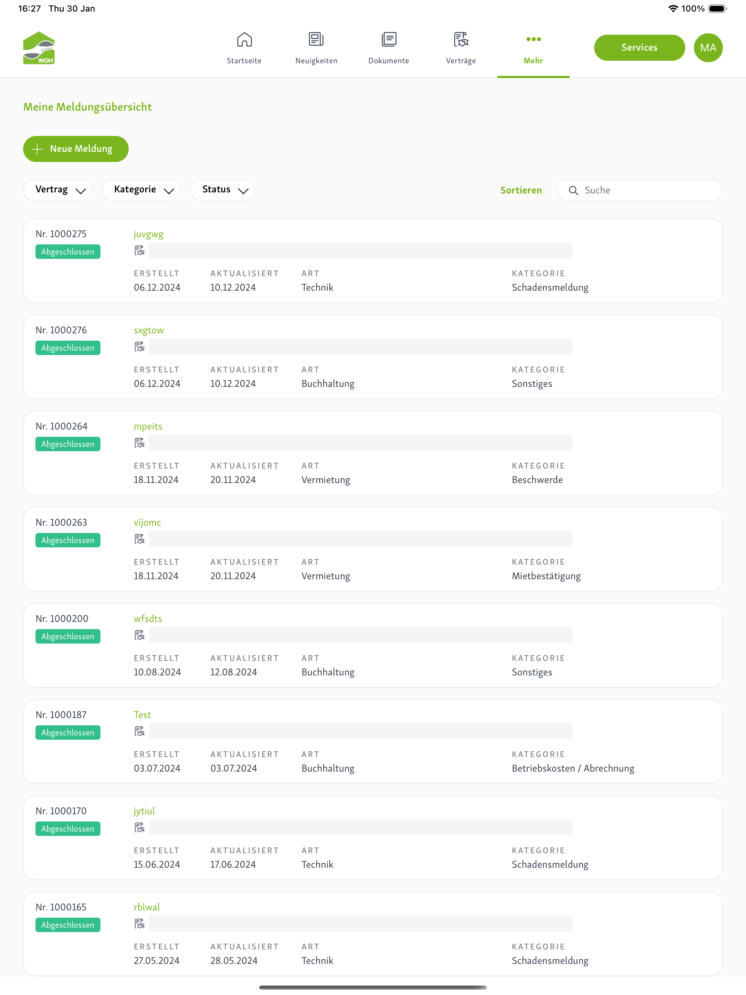Click Abgeschlossen badge of Nr. 1000275

click(68, 252)
